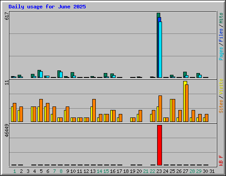Click day label 9 on x-axis
226x176 pixels.
68,171
